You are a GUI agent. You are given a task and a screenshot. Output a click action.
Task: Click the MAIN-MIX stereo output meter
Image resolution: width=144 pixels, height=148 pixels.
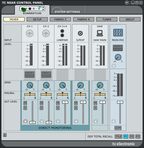[120, 85]
